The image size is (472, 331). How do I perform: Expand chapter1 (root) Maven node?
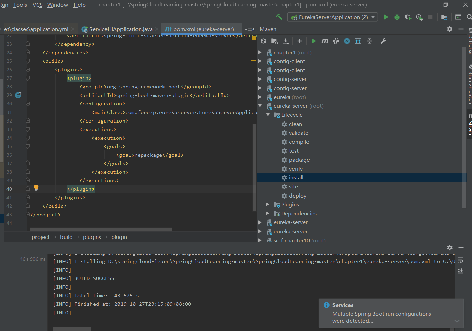[x=260, y=52]
